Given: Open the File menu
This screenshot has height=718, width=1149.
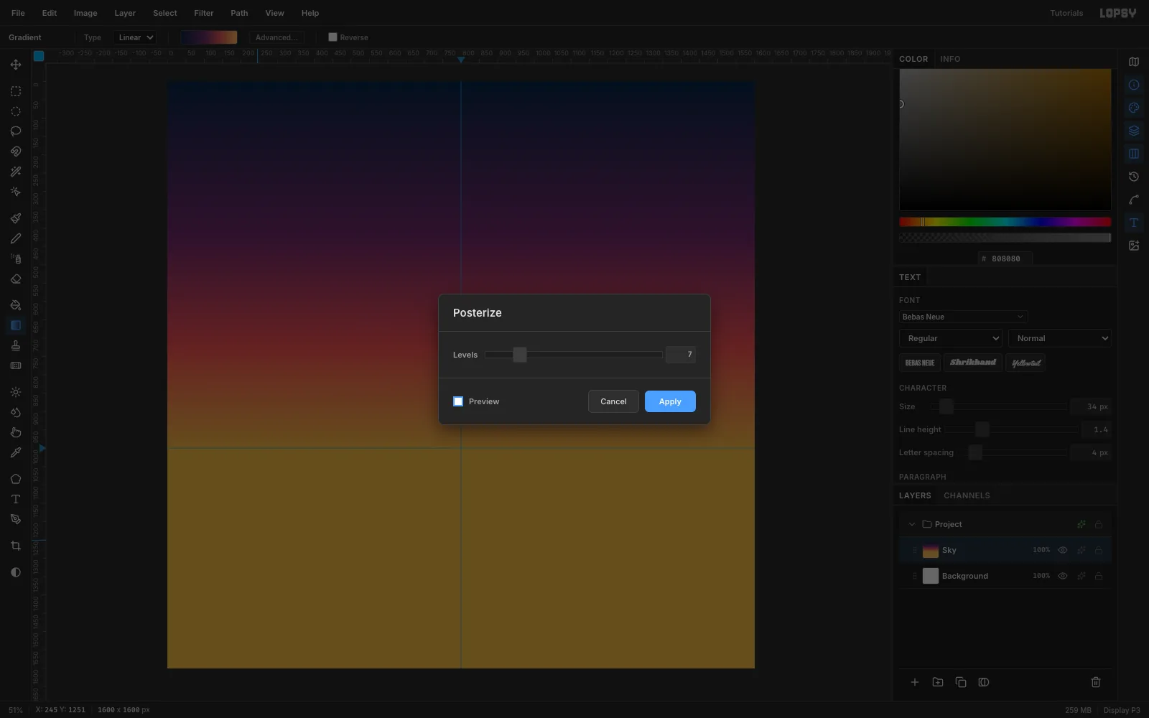Looking at the screenshot, I should coord(18,13).
